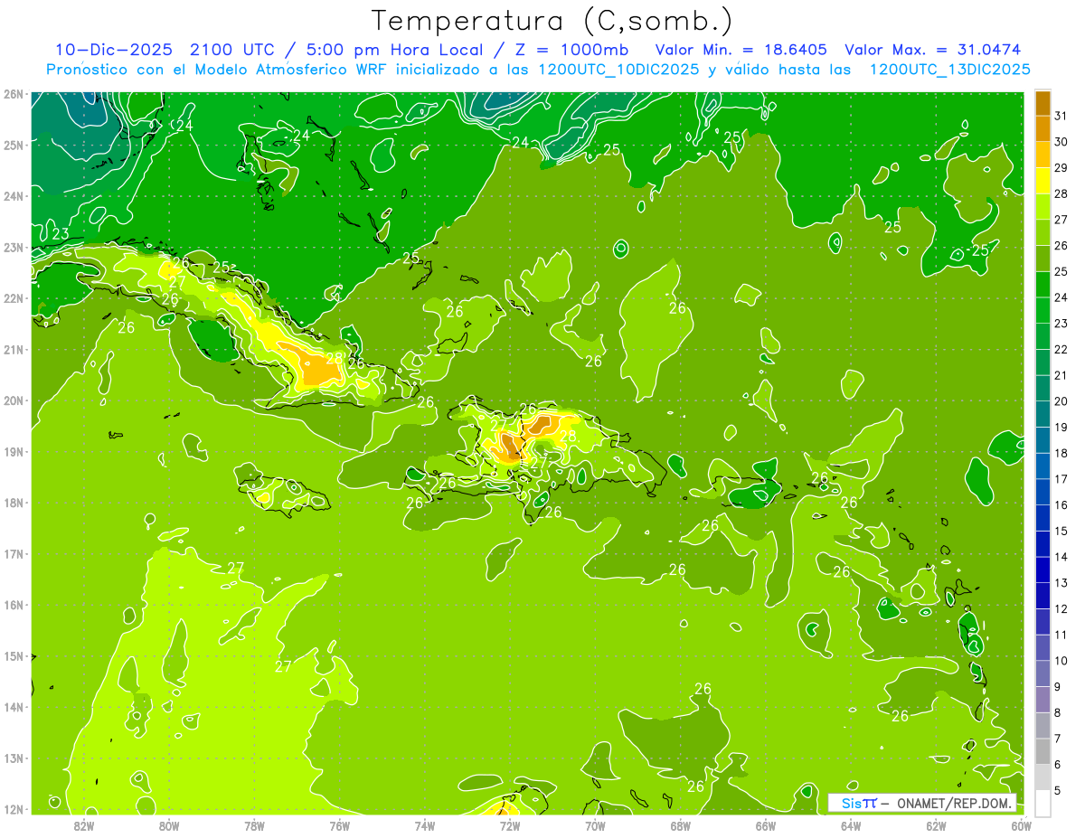Viewport: 1085px width, 838px height.
Task: Click the legend scale value 15
Action: point(1061,531)
